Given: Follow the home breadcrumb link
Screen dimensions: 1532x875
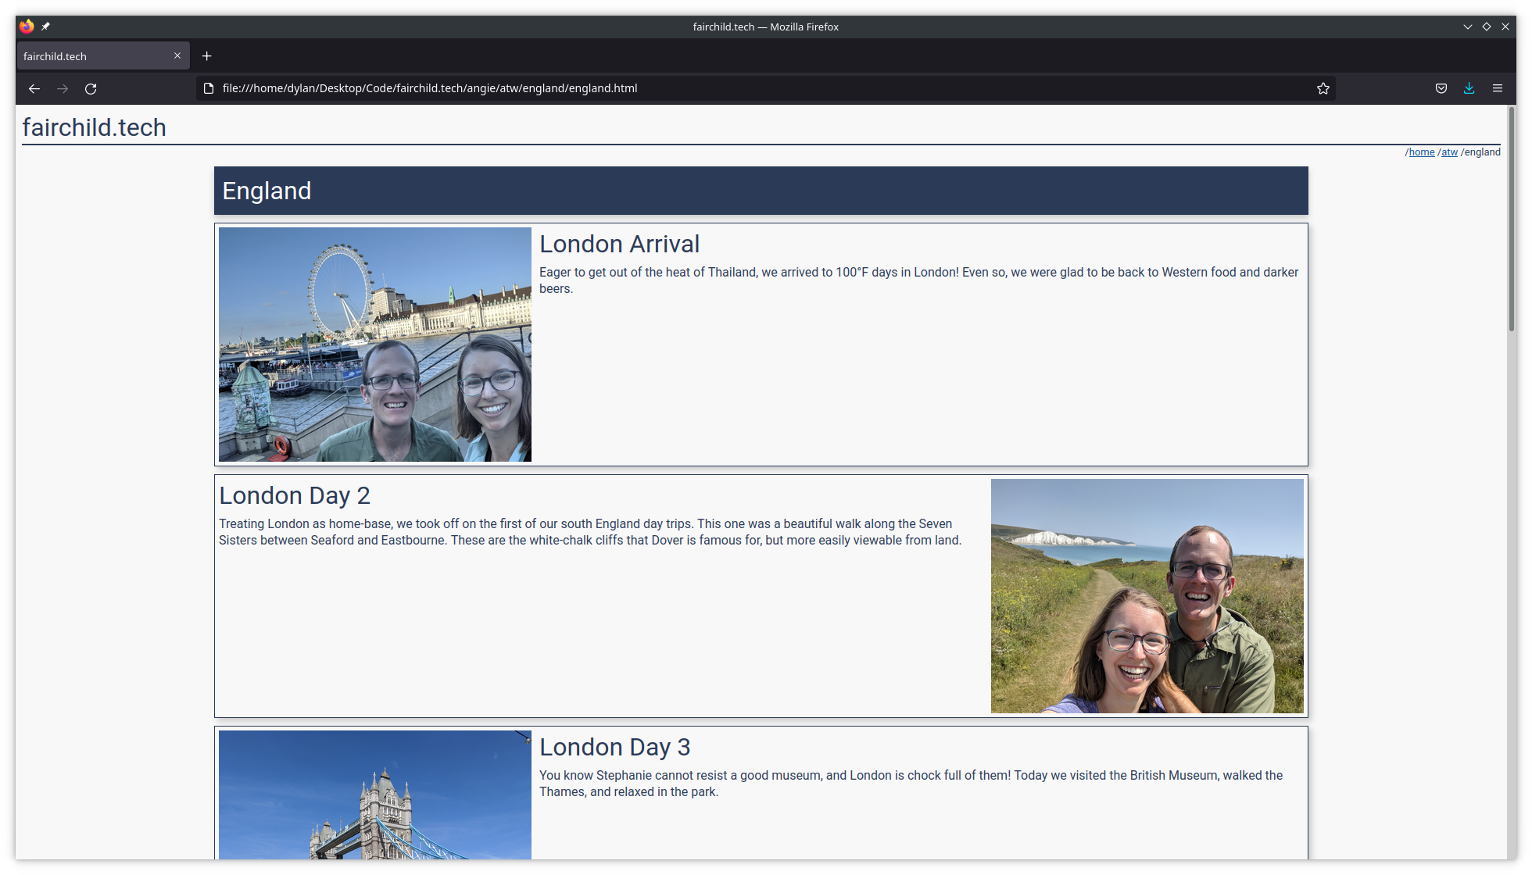Looking at the screenshot, I should point(1422,152).
